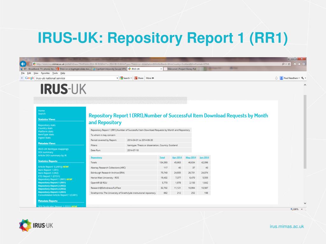This screenshot has width=326, height=244.
Task: Close the Google toolbar with its X
Action: click(22, 78)
